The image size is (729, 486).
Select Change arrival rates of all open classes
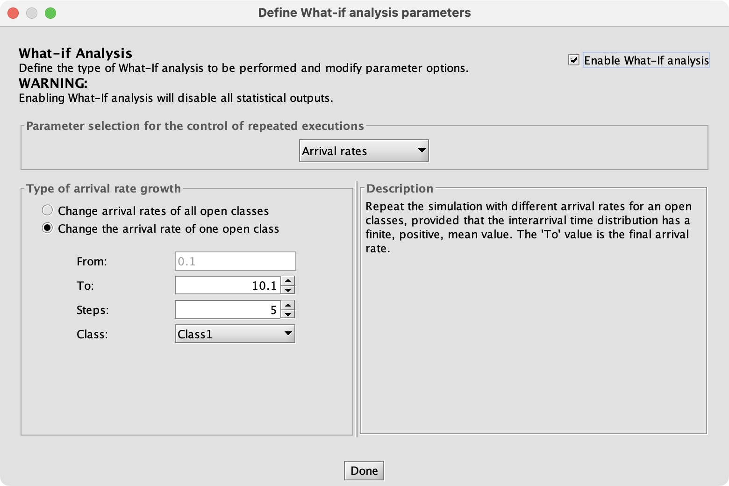coord(47,210)
